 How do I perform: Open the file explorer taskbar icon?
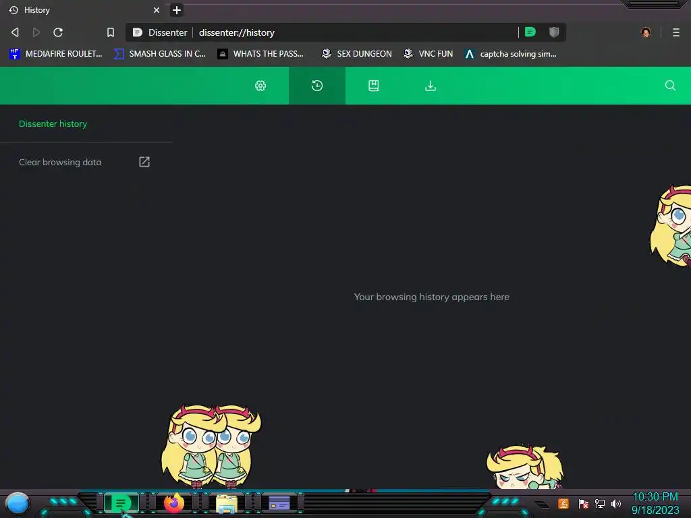tap(227, 503)
